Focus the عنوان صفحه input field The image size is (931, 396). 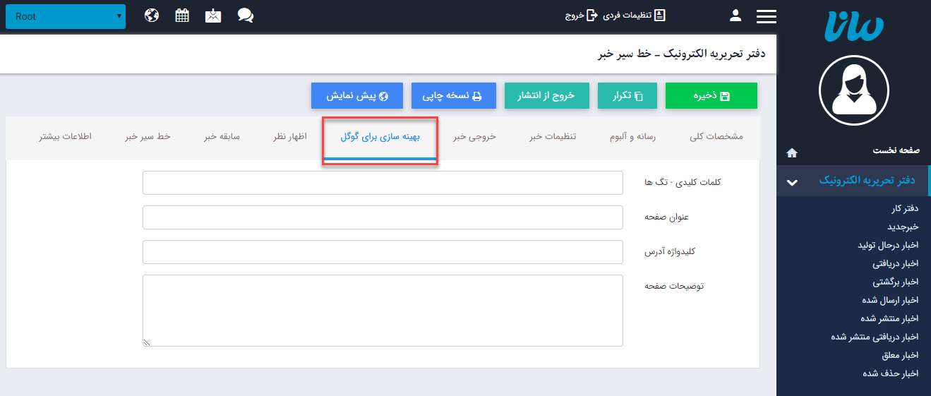point(383,217)
